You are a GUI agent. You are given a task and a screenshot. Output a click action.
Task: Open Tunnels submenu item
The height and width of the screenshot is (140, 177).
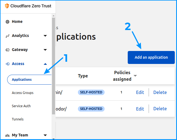(18, 119)
